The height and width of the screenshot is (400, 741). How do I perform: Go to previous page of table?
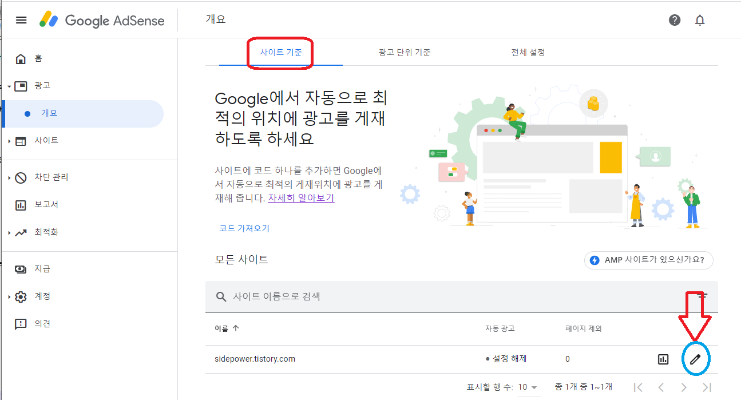pyautogui.click(x=661, y=387)
